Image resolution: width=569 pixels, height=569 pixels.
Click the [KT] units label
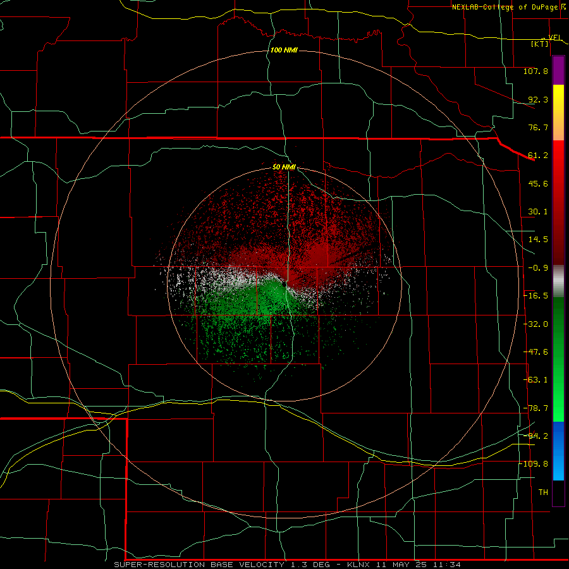pyautogui.click(x=539, y=44)
